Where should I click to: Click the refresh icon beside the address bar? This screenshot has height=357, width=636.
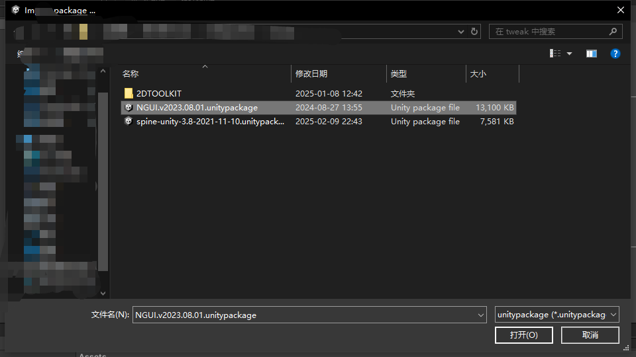474,32
